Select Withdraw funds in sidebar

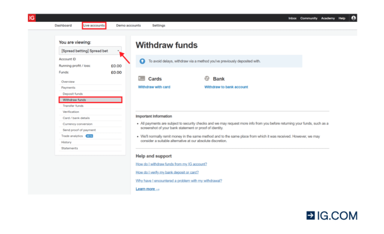[90, 100]
